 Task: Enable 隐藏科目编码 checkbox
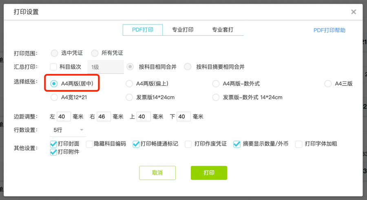89,144
